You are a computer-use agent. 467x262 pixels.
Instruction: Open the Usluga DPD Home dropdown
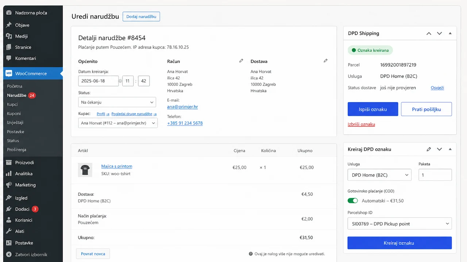pyautogui.click(x=379, y=175)
